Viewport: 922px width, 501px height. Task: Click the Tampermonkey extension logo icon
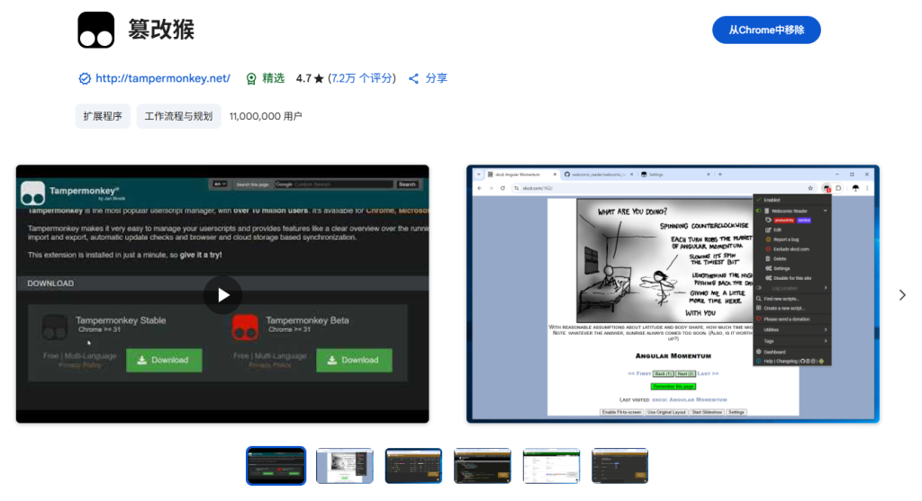pyautogui.click(x=95, y=30)
